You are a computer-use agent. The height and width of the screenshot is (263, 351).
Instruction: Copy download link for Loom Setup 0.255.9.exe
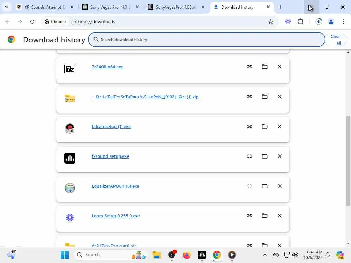[x=250, y=216]
